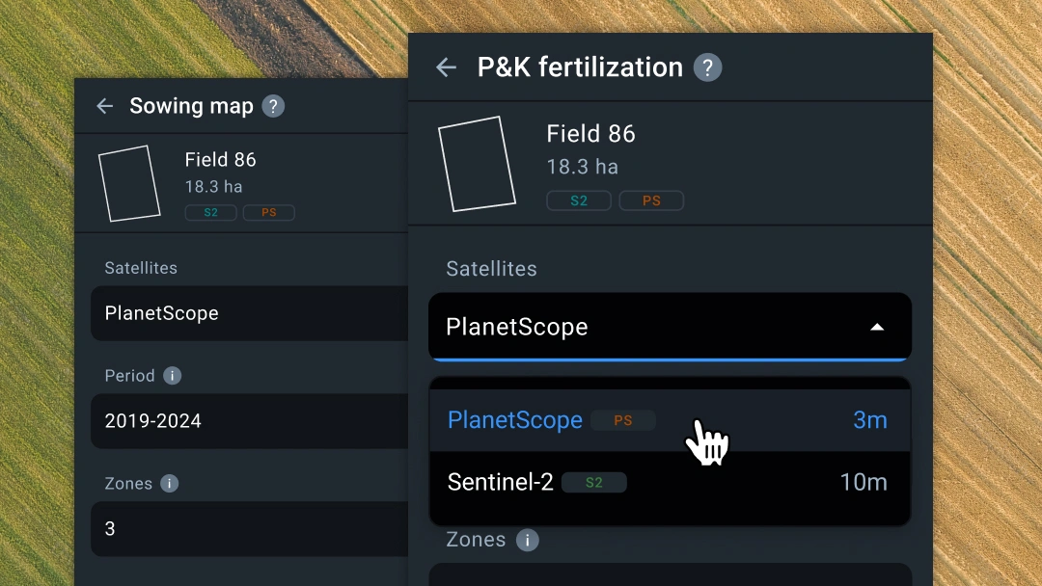Toggle the S2 badge under Field 86 in P&K panel
The width and height of the screenshot is (1042, 586).
click(579, 200)
